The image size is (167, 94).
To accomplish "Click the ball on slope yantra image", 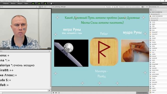I will coord(71,53).
